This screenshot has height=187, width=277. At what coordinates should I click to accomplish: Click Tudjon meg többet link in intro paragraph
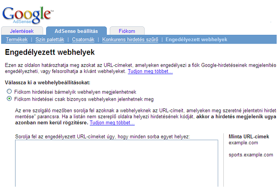pos(150,71)
